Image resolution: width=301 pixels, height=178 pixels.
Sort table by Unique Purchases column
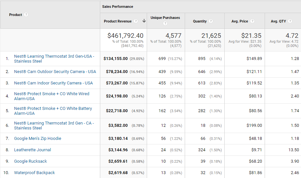(165, 18)
